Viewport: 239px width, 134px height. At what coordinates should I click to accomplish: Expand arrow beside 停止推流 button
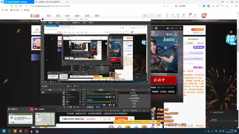(x=148, y=93)
